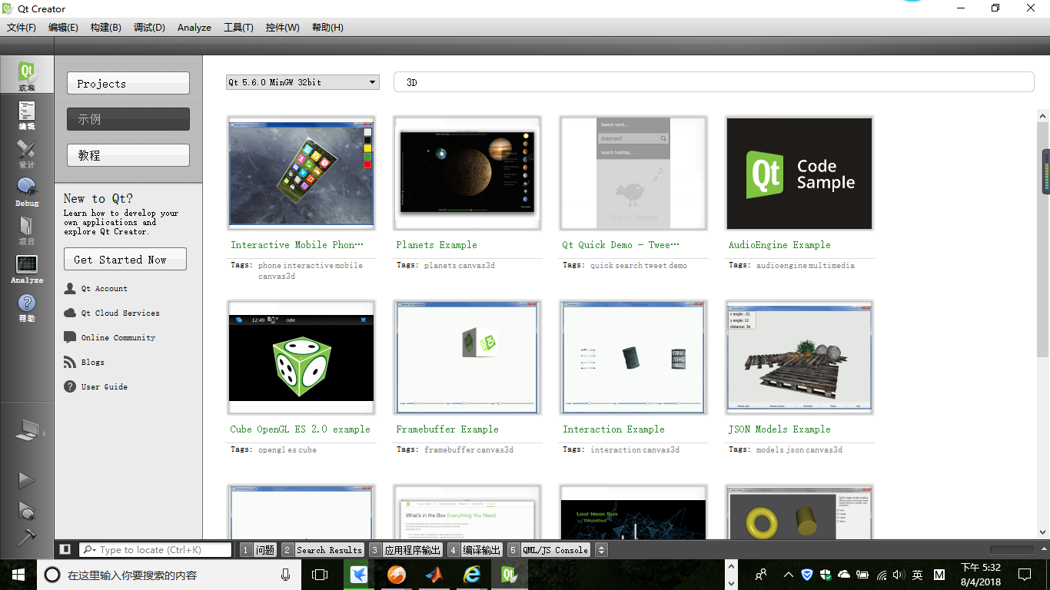The height and width of the screenshot is (590, 1050).
Task: Click the examples search field containing 3D
Action: (714, 82)
